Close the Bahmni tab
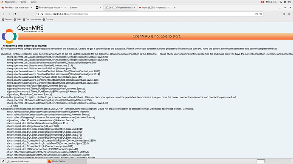The image size is (293, 164). click(x=100, y=8)
